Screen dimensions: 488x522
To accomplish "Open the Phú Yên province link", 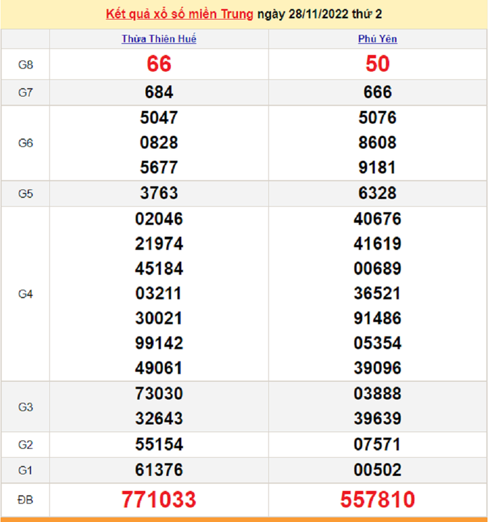I will click(378, 39).
